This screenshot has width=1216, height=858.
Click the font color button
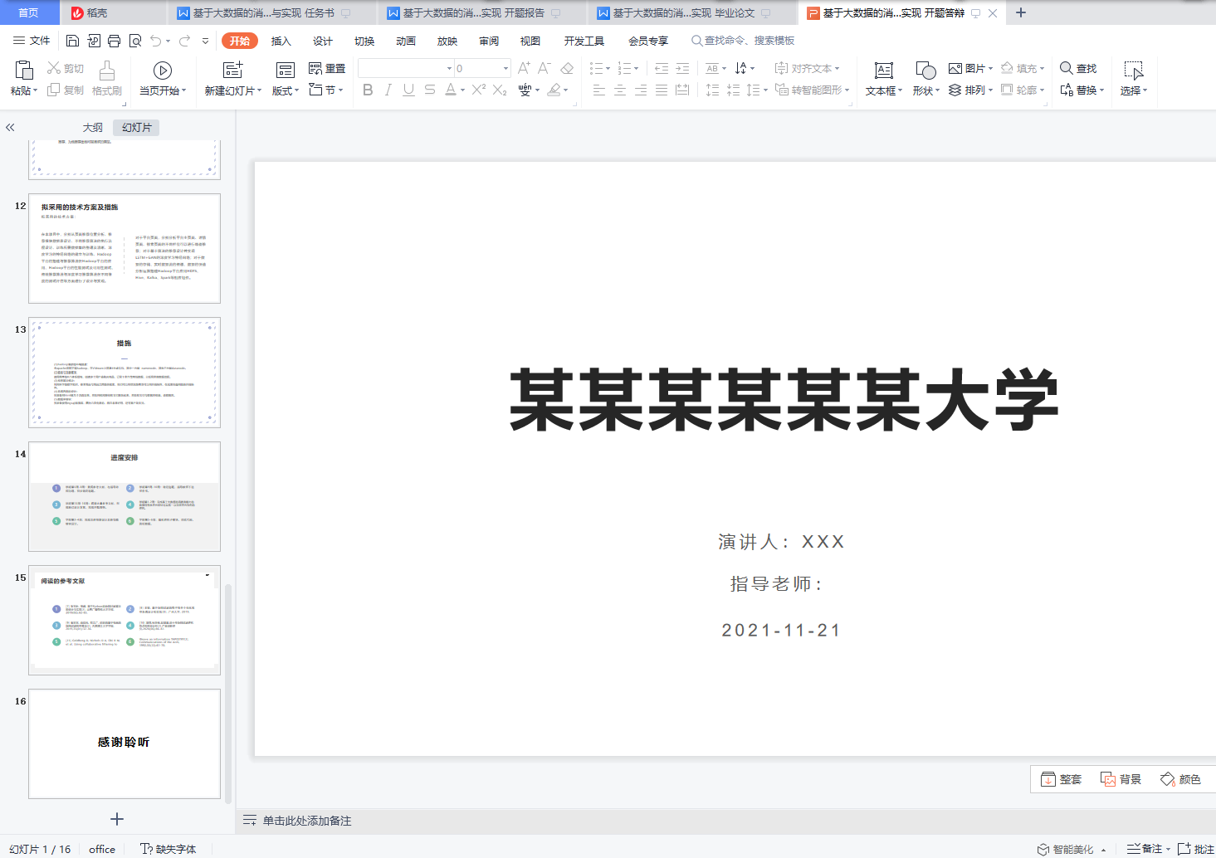tap(450, 90)
